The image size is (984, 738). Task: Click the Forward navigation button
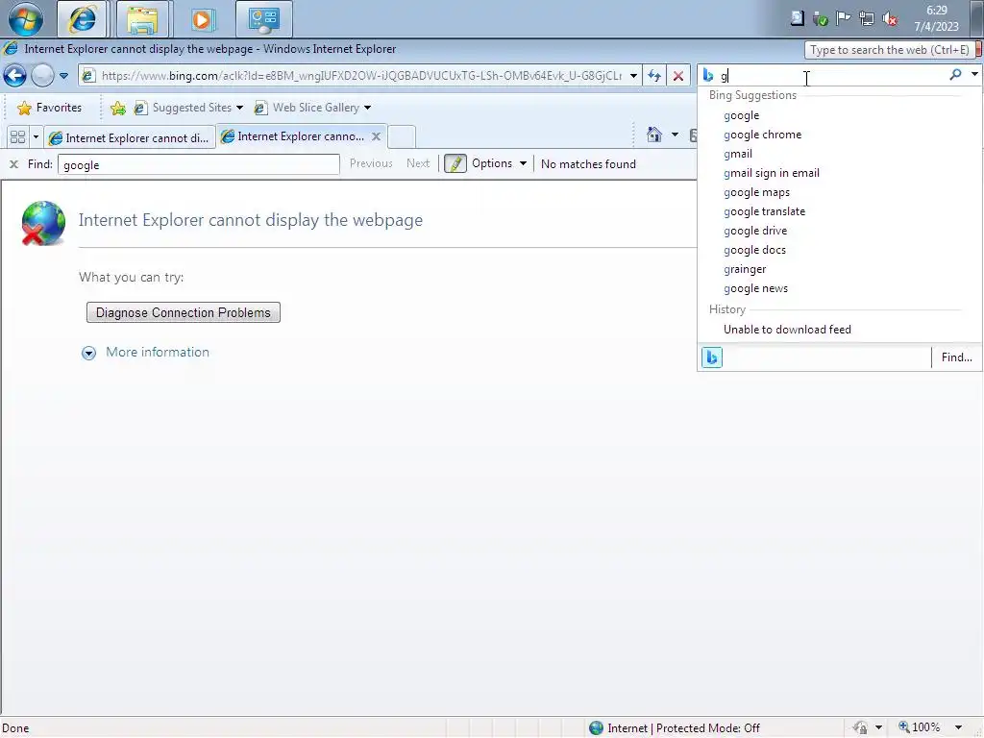[42, 76]
